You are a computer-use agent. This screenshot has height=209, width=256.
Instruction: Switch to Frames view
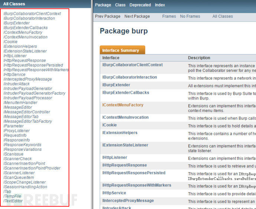pos(169,16)
